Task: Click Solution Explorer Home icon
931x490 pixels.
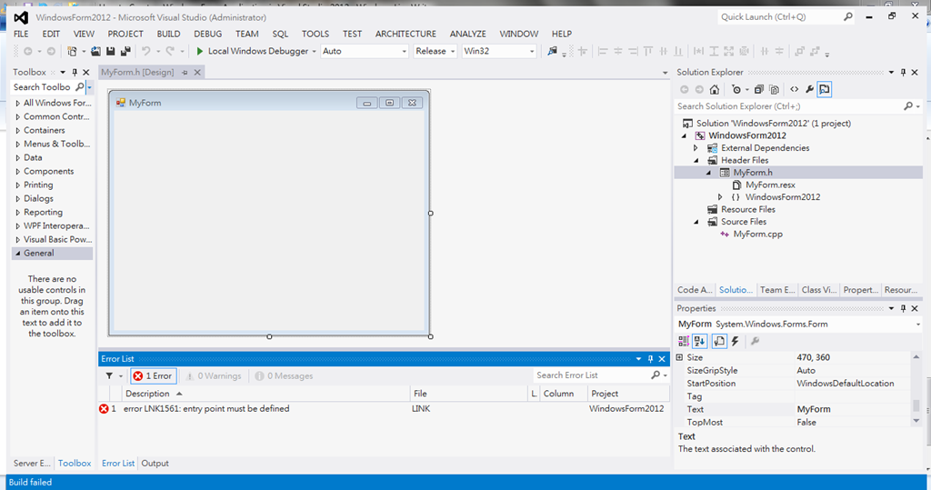Action: click(715, 90)
